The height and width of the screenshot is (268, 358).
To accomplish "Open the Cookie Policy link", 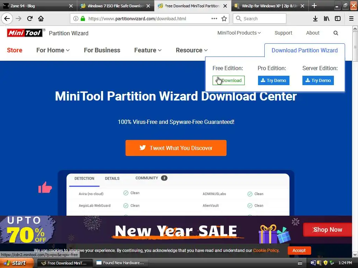I will click(266, 251).
